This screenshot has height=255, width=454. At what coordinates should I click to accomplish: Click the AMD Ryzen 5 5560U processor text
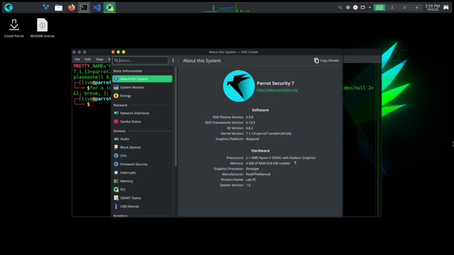pyautogui.click(x=281, y=158)
